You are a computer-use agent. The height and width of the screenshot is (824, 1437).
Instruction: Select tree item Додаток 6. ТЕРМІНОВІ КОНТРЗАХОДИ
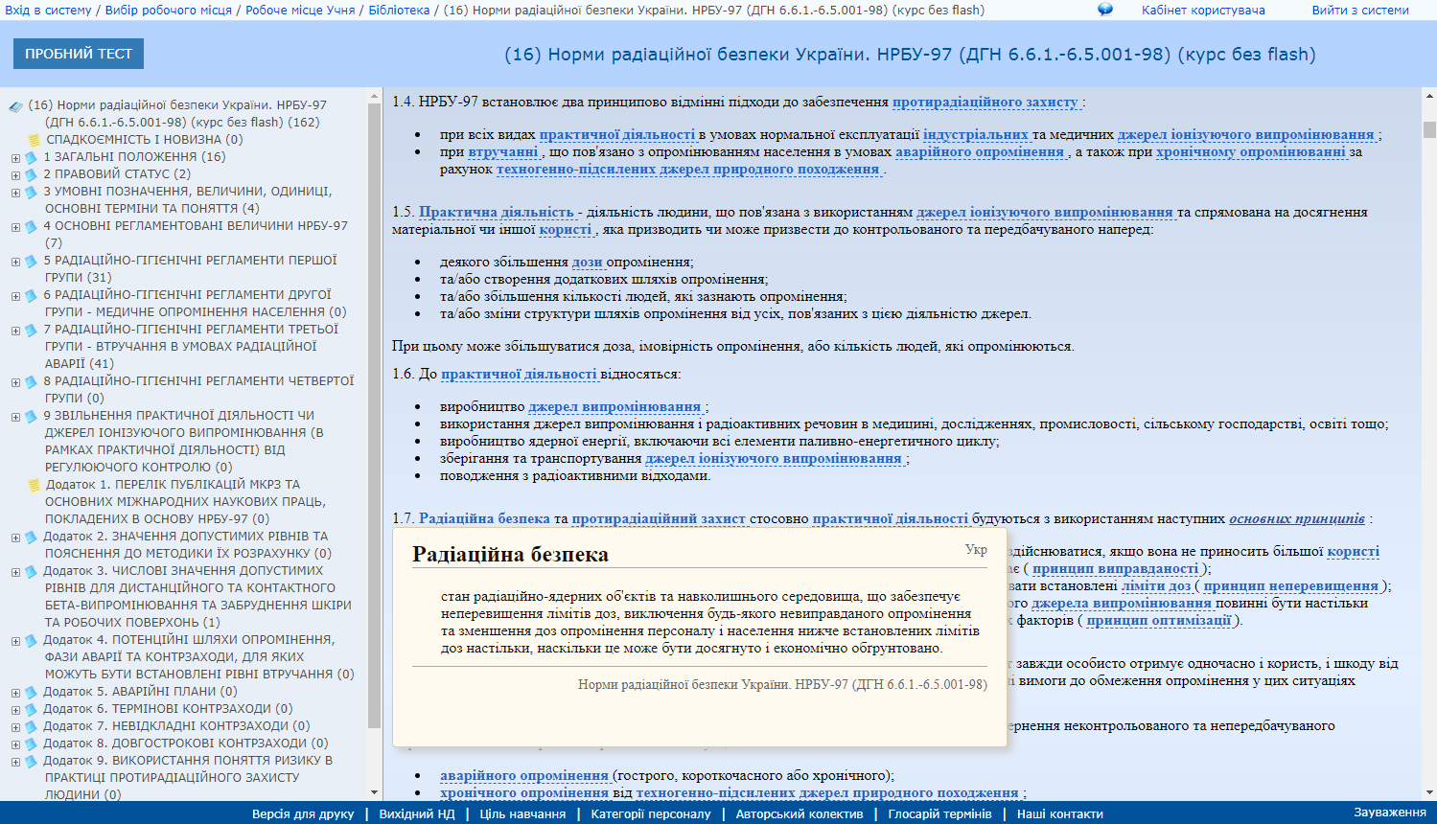tap(168, 709)
